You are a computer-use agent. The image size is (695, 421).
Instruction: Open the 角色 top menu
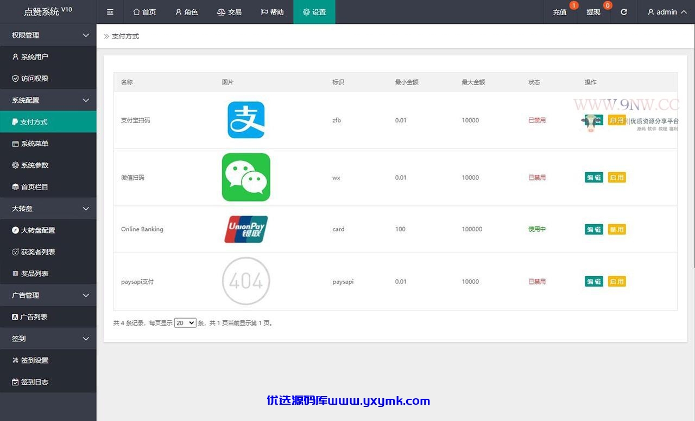point(186,12)
